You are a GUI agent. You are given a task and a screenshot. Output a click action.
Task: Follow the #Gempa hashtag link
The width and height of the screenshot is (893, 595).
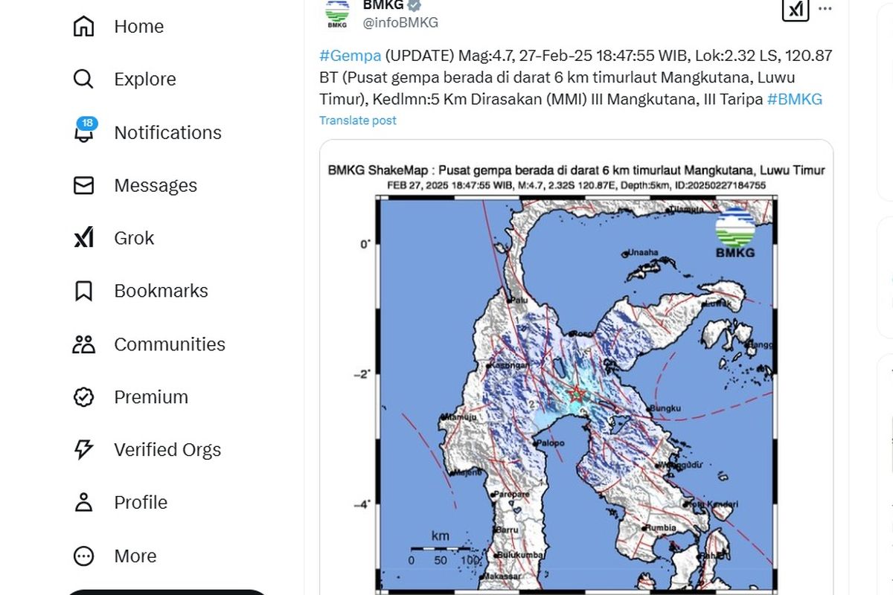[x=350, y=55]
